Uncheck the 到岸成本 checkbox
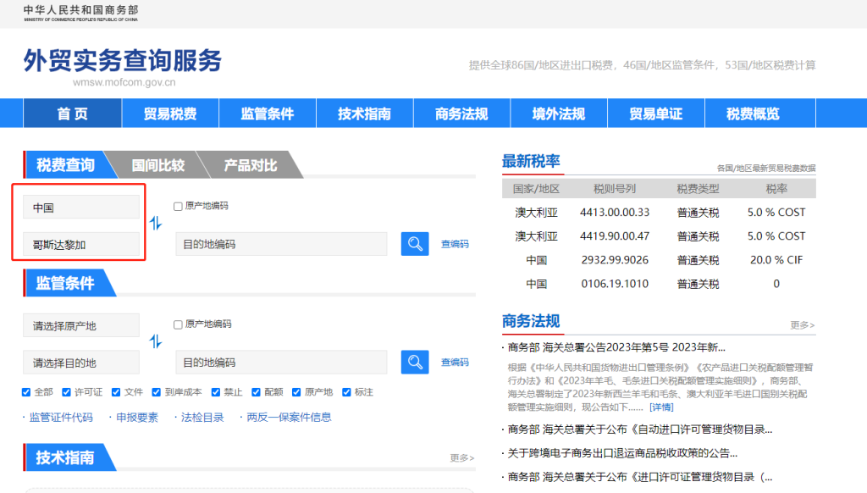 [x=157, y=392]
